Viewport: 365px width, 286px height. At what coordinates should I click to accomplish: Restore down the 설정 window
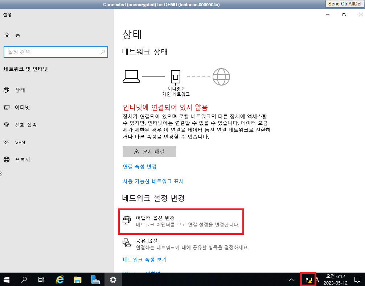click(x=344, y=14)
